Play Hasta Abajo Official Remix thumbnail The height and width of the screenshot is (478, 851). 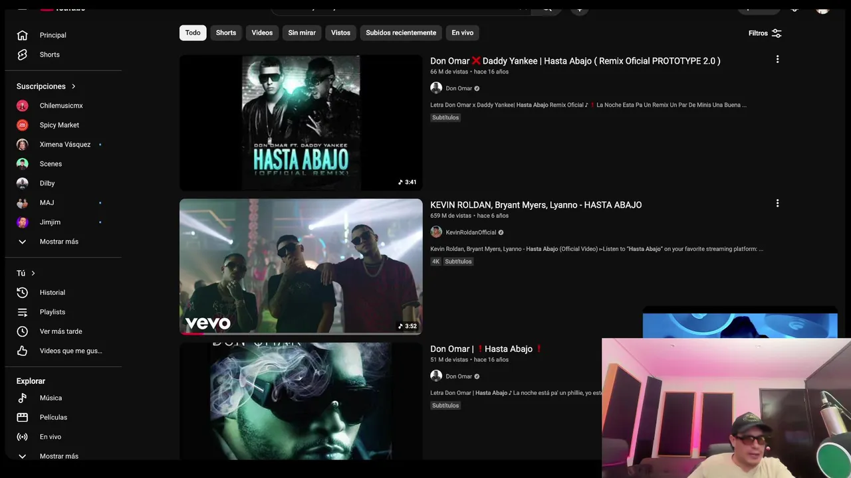point(301,123)
